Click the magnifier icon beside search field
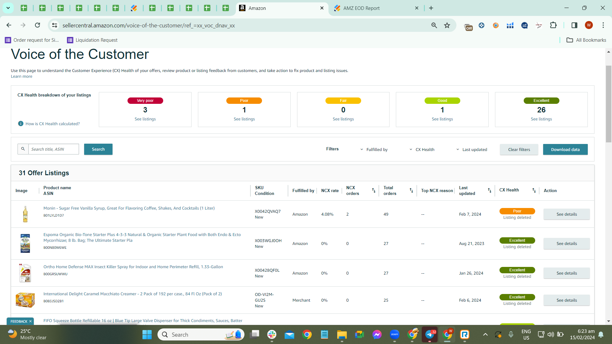Image resolution: width=612 pixels, height=344 pixels. (x=23, y=149)
